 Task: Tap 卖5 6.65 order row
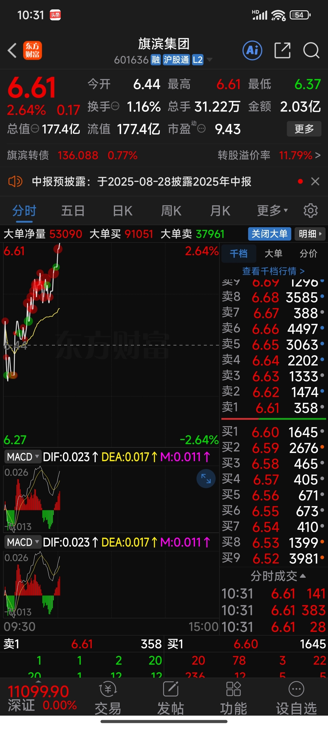coord(273,344)
